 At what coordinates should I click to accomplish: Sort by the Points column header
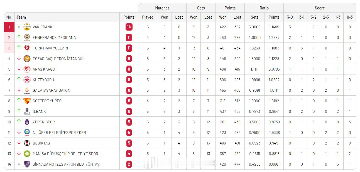(x=129, y=17)
